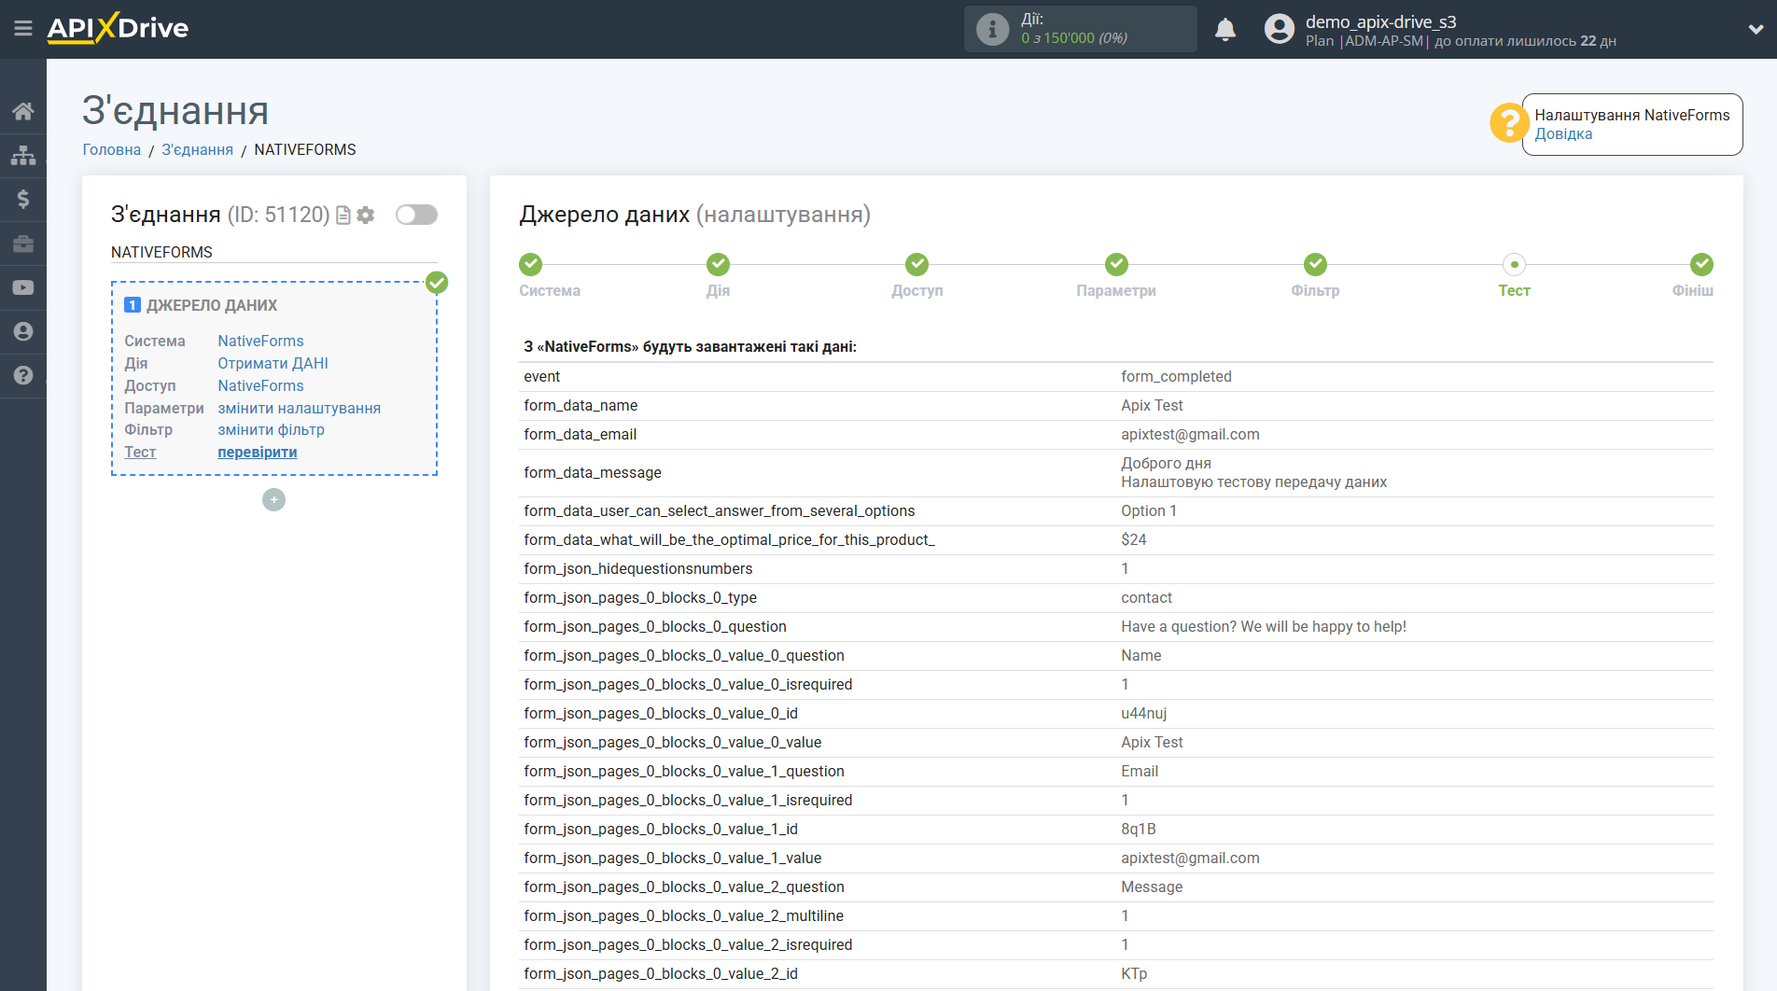The width and height of the screenshot is (1777, 991).
Task: Select the Option 1 value
Action: [1148, 510]
